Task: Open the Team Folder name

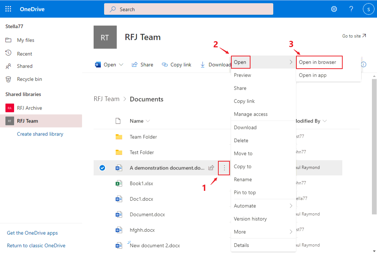Action: 143,137
